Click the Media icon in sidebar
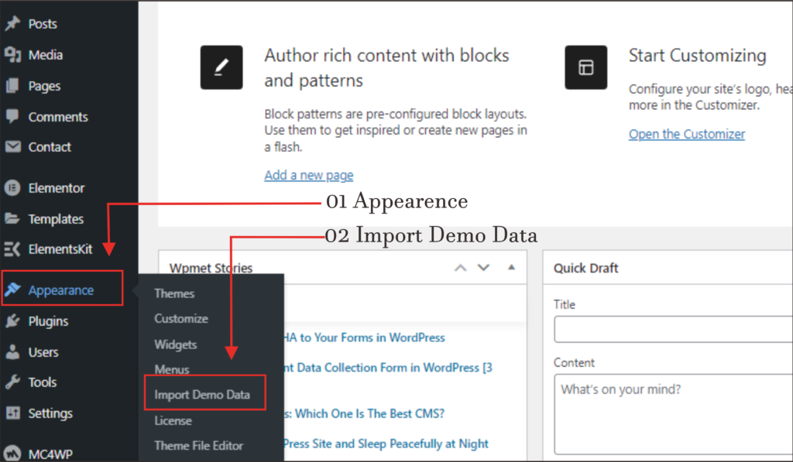Screen dimensions: 793x462 (12, 55)
